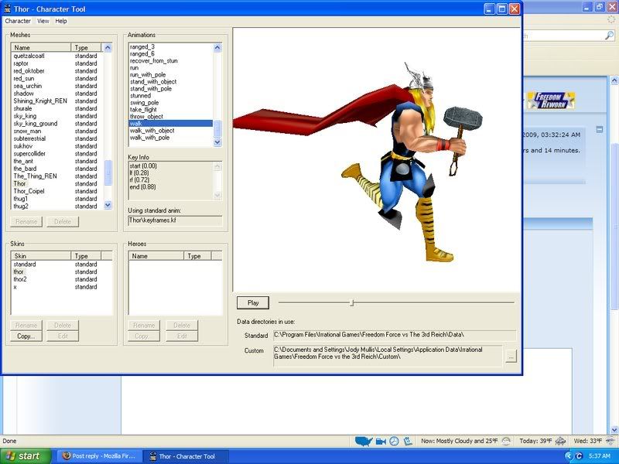Screen dimensions: 619x464
Task: Open the Windows Start menu
Action: click(x=25, y=456)
